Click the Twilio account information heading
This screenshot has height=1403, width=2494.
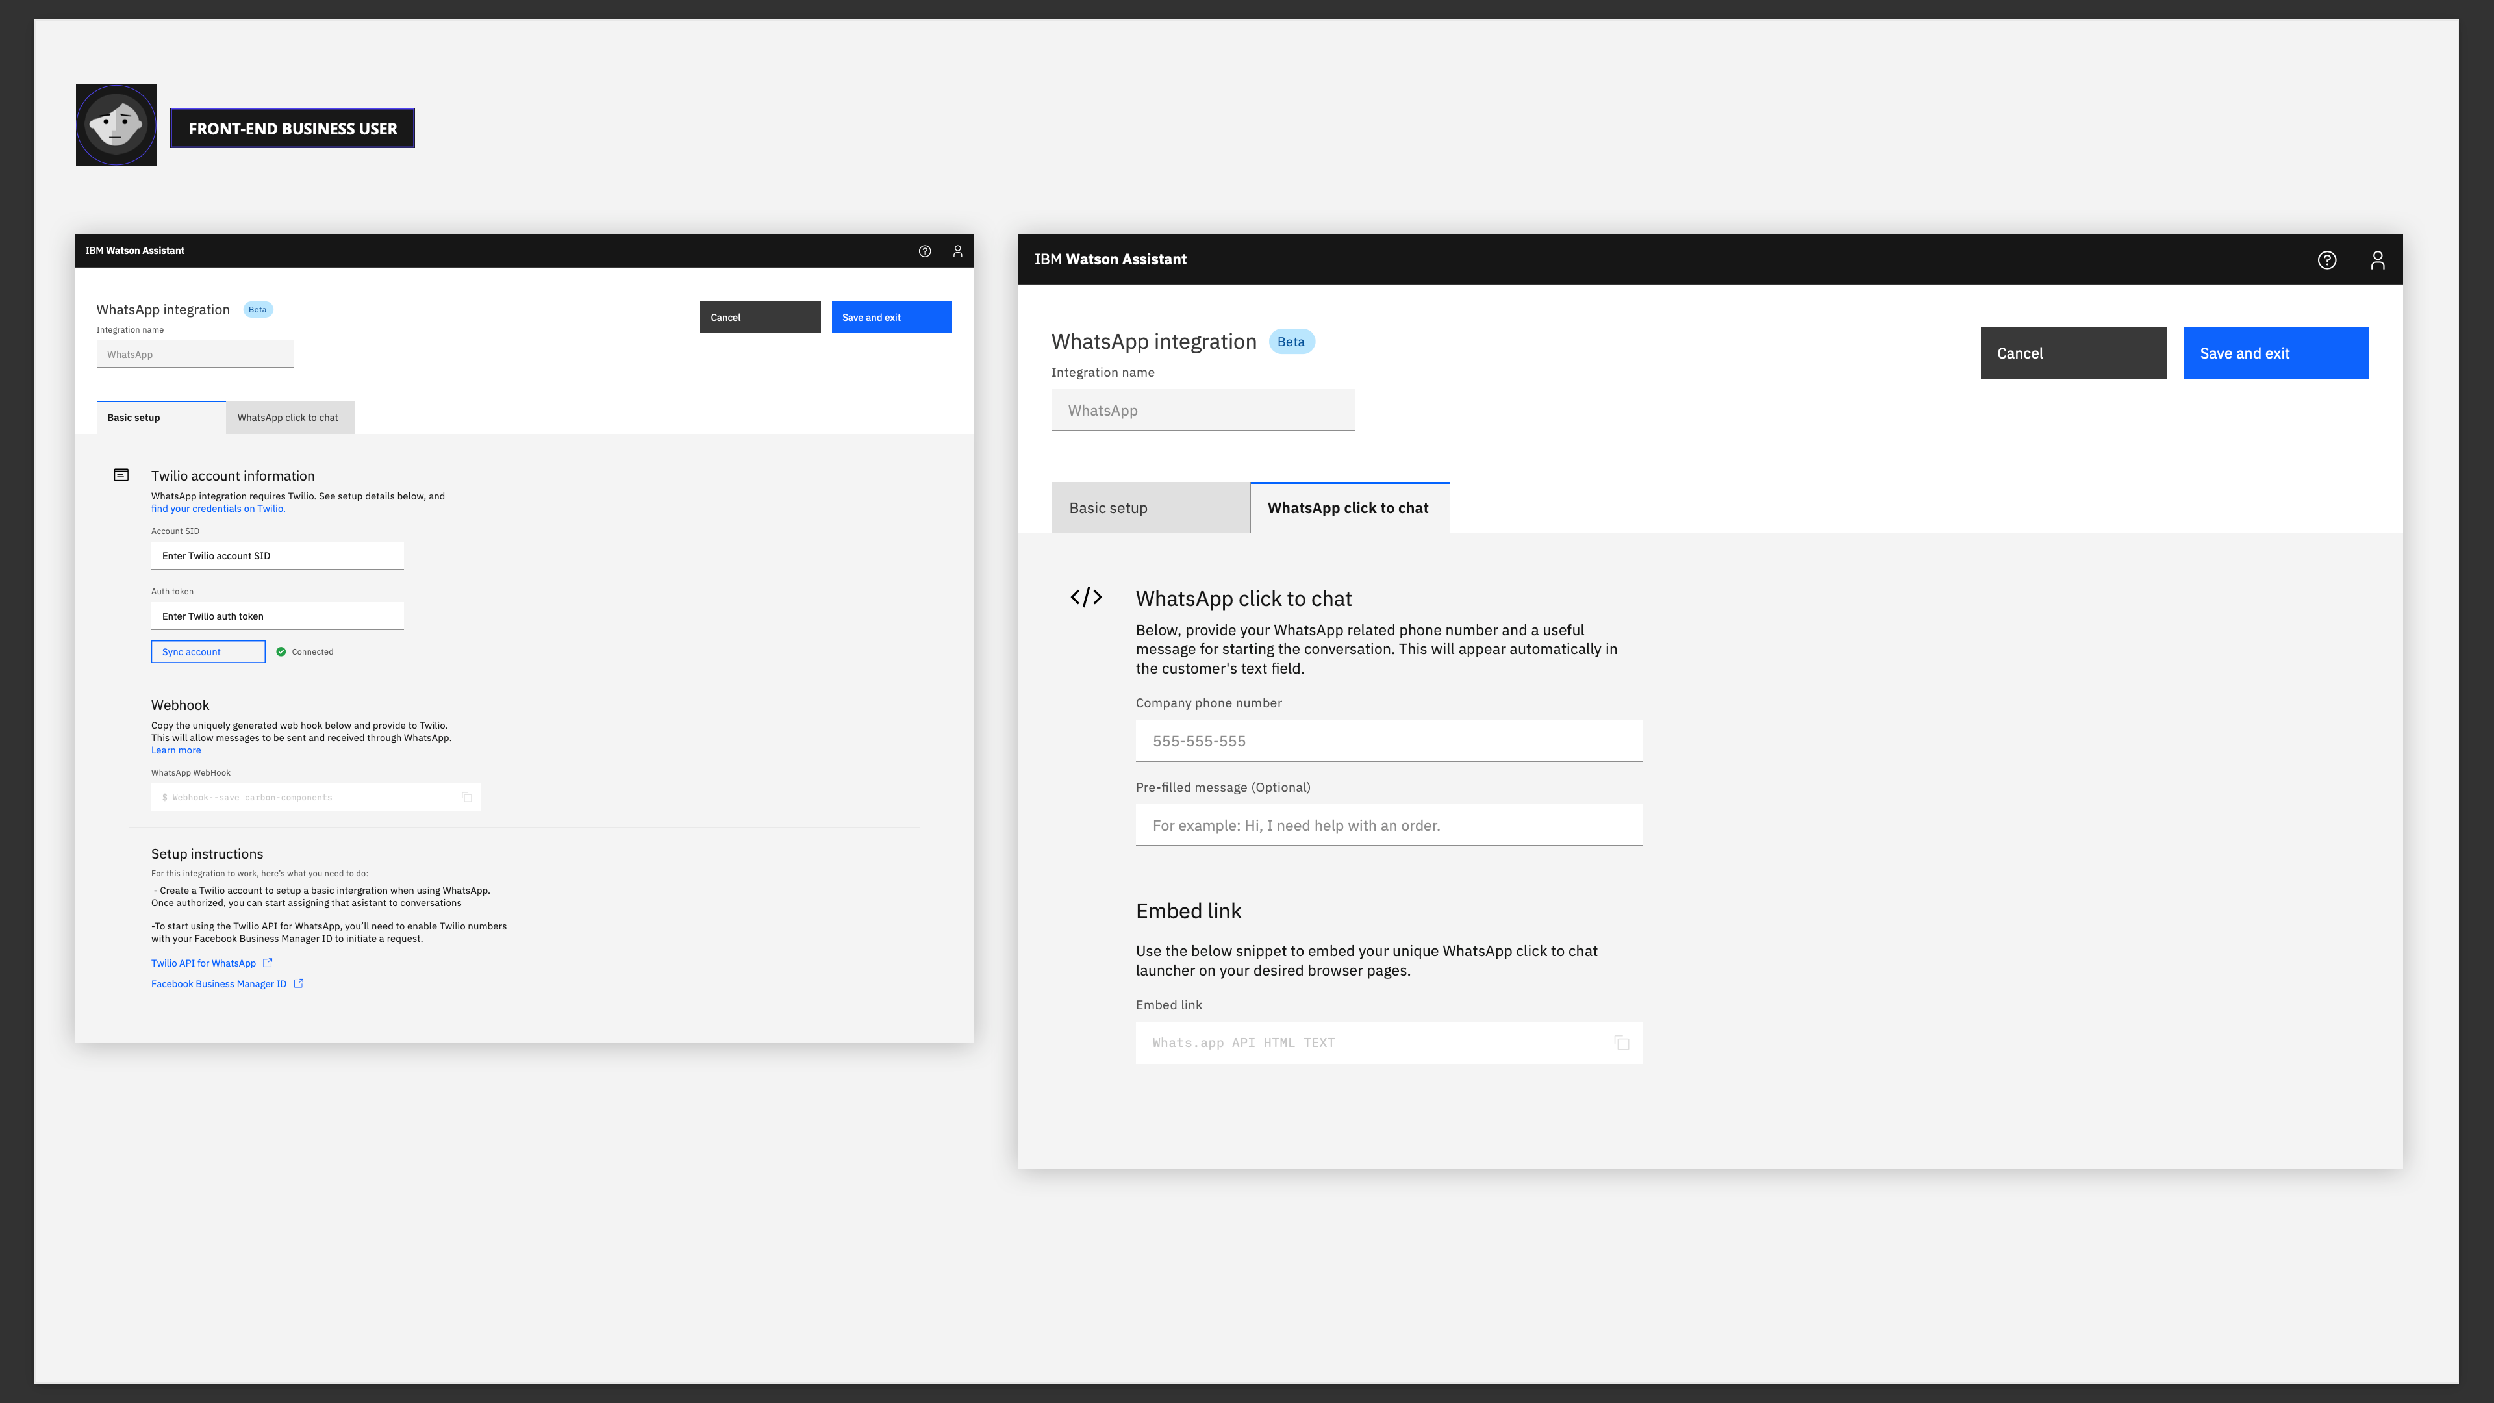233,475
